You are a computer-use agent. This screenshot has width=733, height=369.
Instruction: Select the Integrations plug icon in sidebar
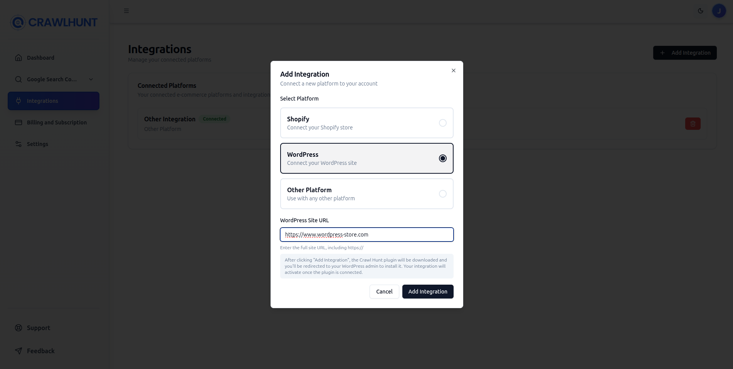[18, 101]
